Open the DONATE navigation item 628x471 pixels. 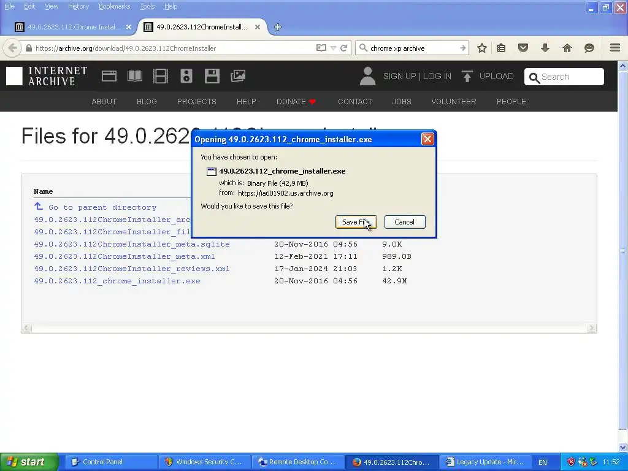[296, 102]
